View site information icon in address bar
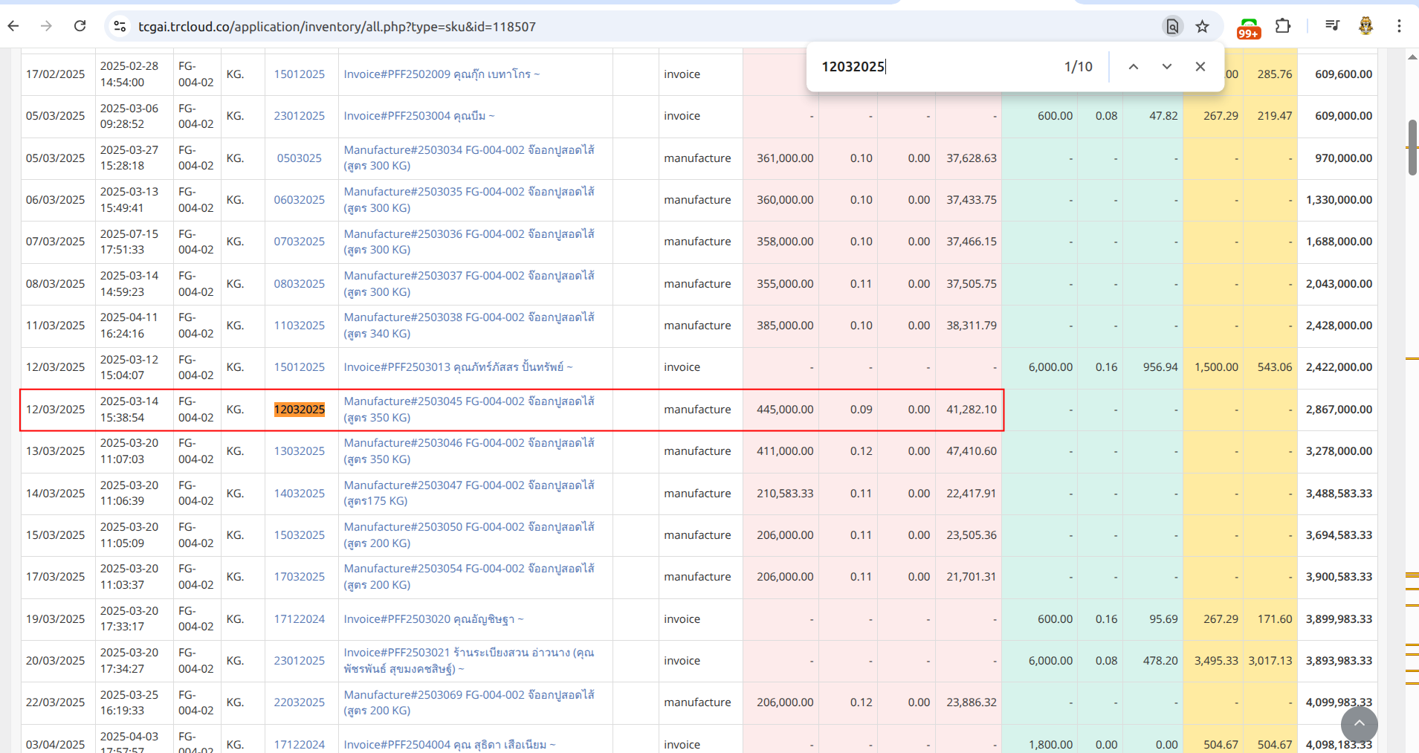 coord(120,27)
